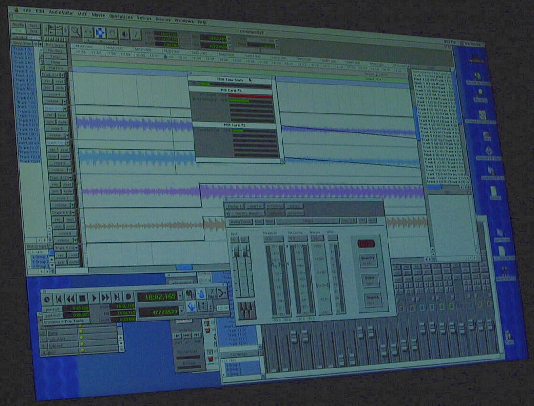Click the Meter ruler label

pos(56,62)
